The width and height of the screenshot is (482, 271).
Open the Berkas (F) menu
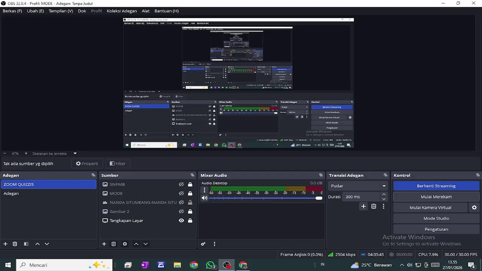(12, 11)
